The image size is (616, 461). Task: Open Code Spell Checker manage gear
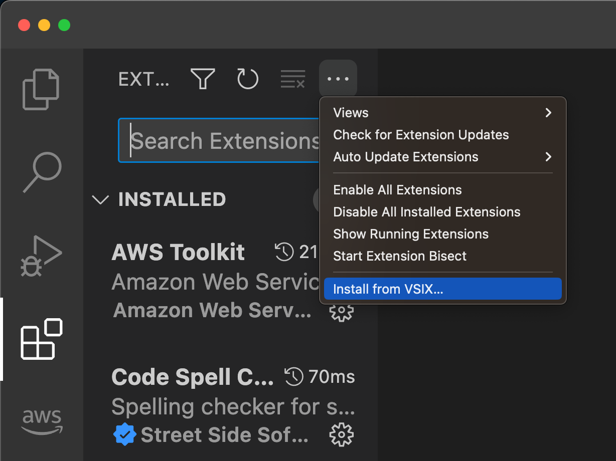click(341, 435)
